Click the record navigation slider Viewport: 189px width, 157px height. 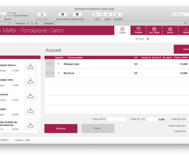[2, 16]
